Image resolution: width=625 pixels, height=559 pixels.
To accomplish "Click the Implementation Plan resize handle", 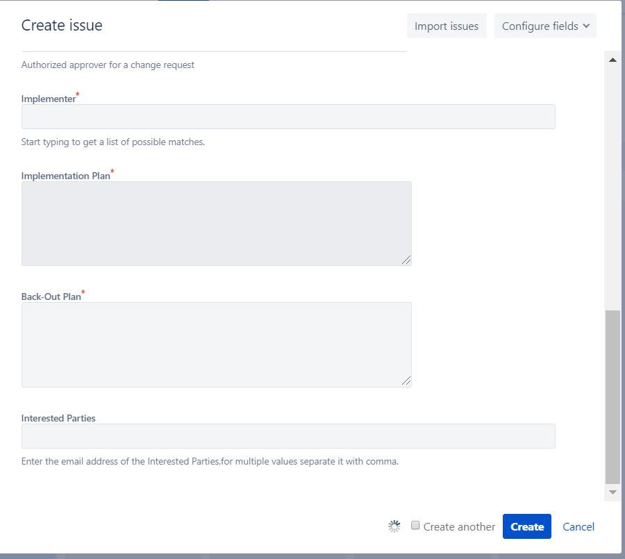I will tap(406, 260).
